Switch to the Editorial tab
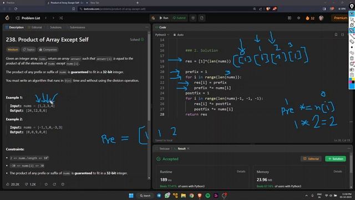Screen dimensions: 355x200 (x=35, y=27)
